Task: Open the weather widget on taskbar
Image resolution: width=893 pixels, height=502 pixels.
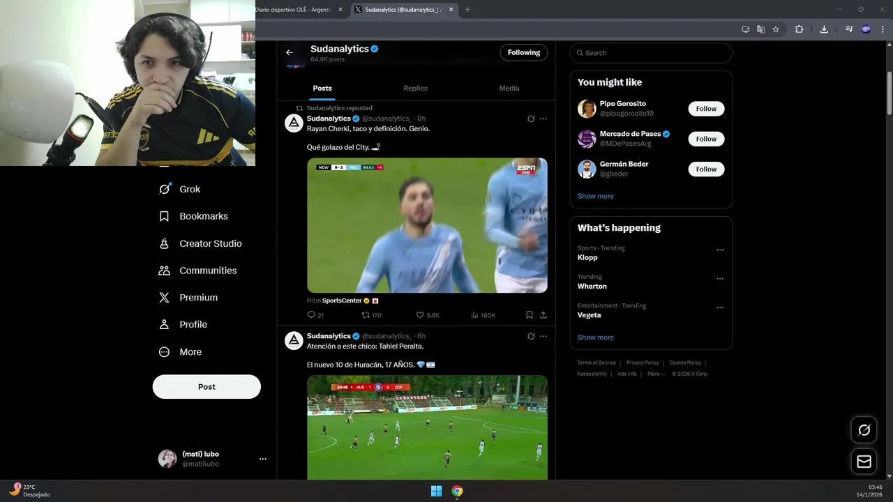Action: (30, 490)
